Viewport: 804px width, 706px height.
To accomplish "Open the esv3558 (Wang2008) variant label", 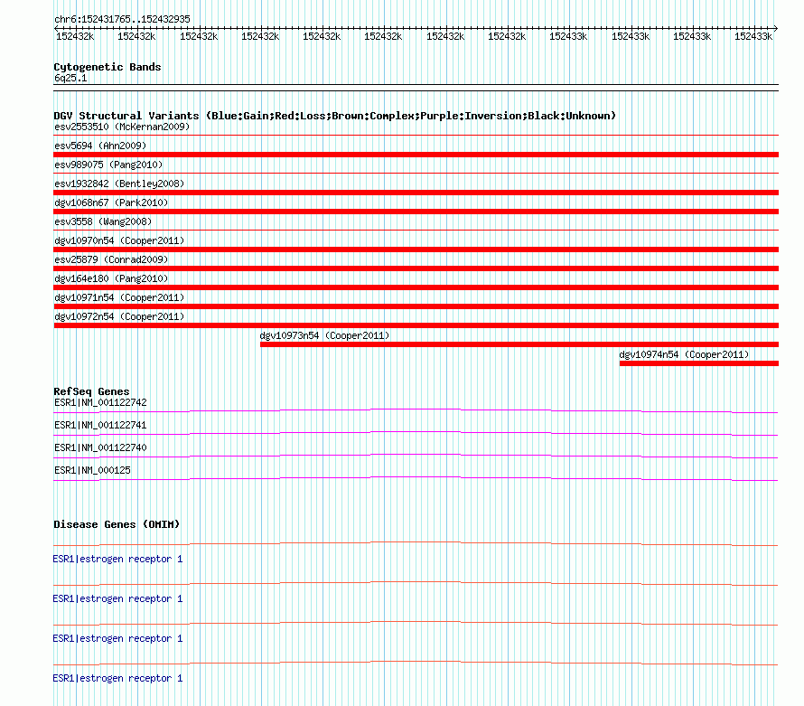I will pos(103,221).
